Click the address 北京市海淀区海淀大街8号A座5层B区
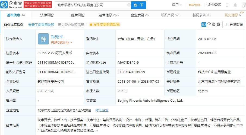The width and height of the screenshot is (246, 135). 64,110
